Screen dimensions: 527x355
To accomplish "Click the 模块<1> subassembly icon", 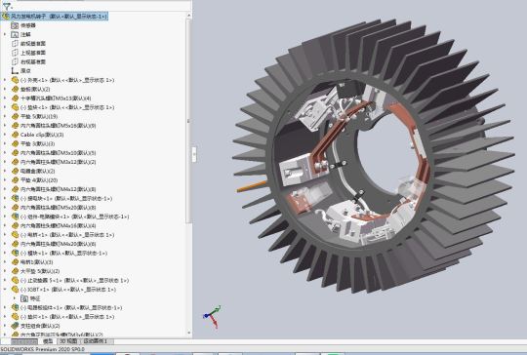I will point(15,253).
